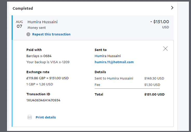Open humira.11@hotmail.com email link
Image resolution: width=191 pixels, height=132 pixels.
coord(114,62)
